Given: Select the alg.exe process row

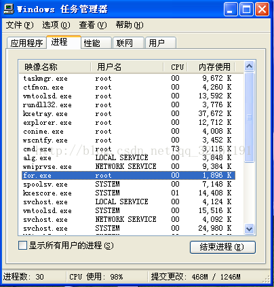Looking at the screenshot, I should pyautogui.click(x=128, y=158).
